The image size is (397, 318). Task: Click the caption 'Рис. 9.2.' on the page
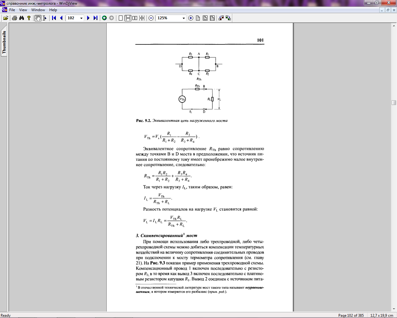(x=144, y=120)
